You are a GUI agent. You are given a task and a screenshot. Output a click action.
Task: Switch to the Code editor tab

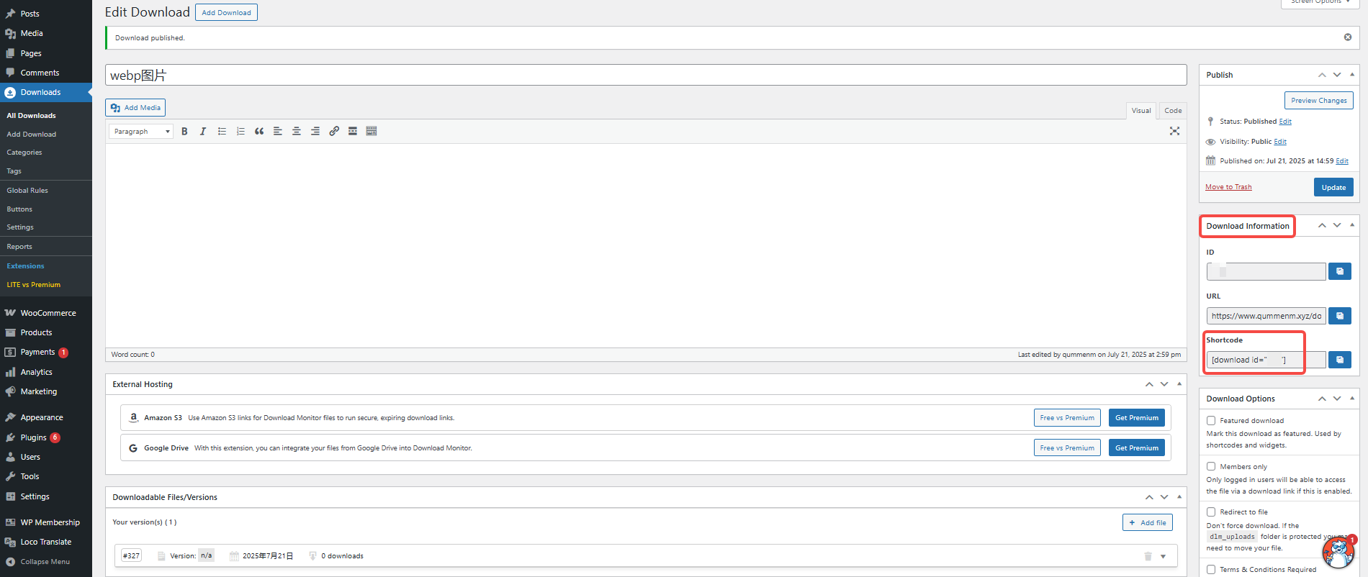tap(1173, 111)
